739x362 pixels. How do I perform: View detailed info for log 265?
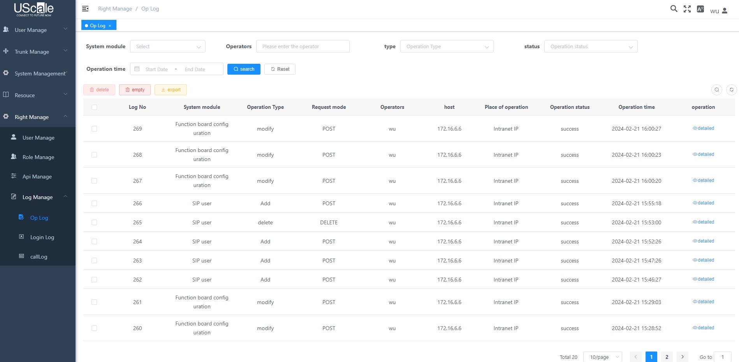click(703, 222)
